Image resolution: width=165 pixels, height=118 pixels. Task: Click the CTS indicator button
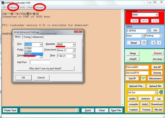coord(155,21)
